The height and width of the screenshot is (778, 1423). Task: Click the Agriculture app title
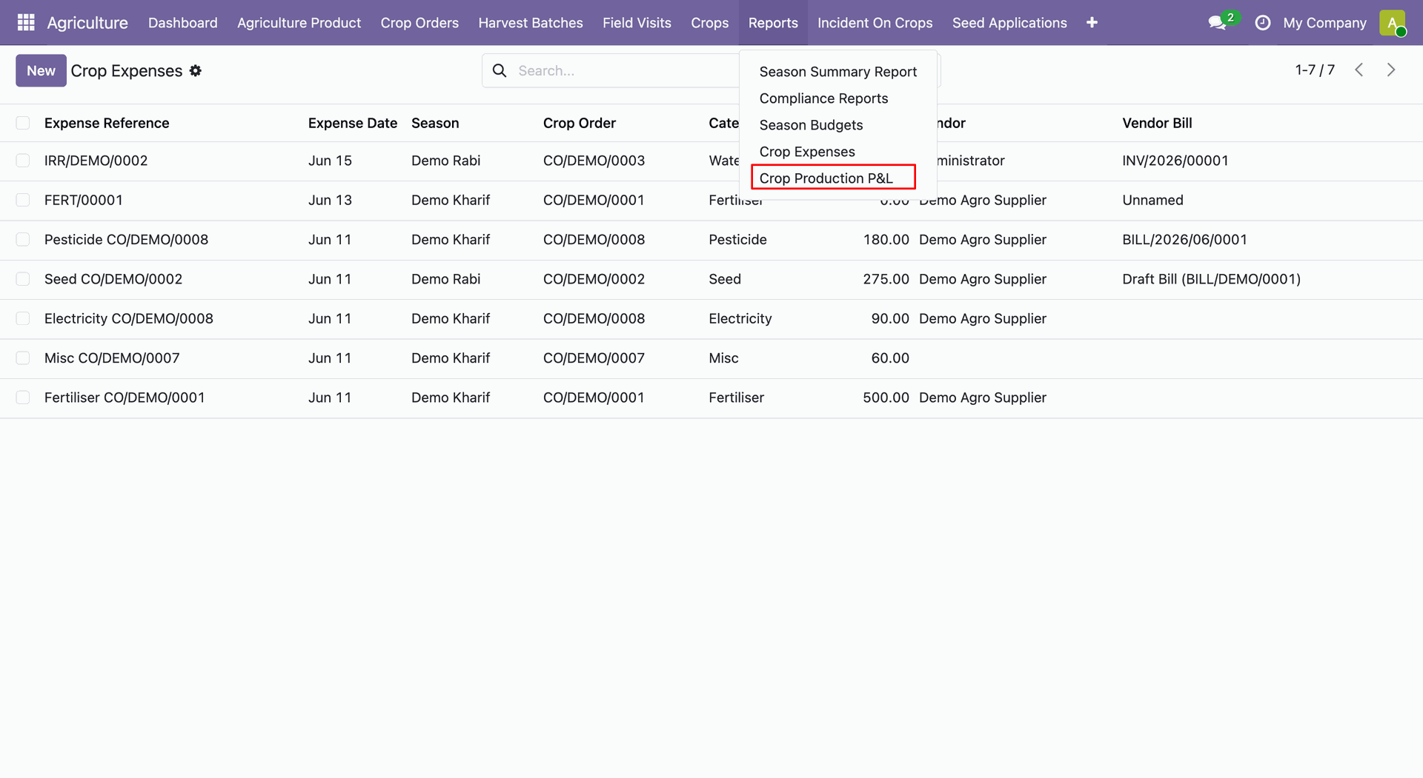click(x=87, y=23)
